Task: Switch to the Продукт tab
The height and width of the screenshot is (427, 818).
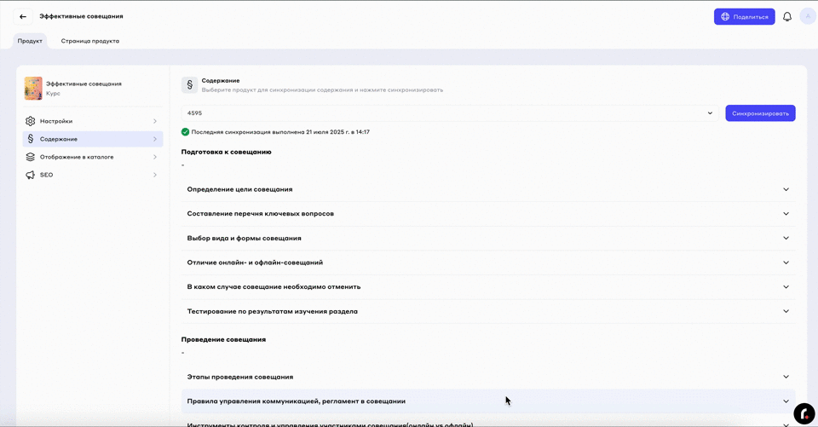Action: coord(30,41)
